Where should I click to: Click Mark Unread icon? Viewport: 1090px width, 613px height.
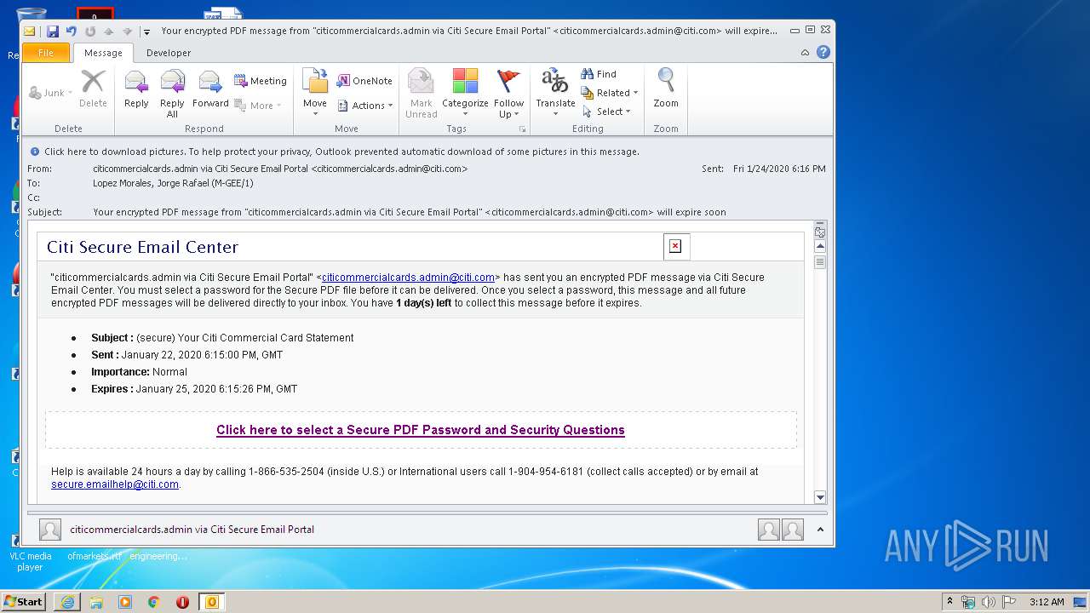click(x=421, y=94)
